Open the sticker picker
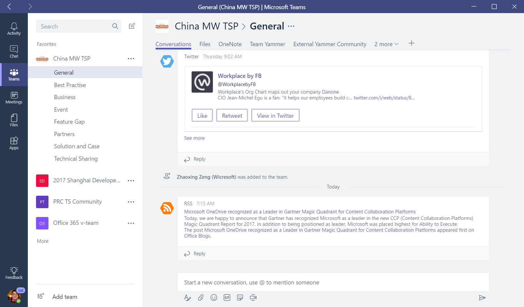 pos(240,298)
